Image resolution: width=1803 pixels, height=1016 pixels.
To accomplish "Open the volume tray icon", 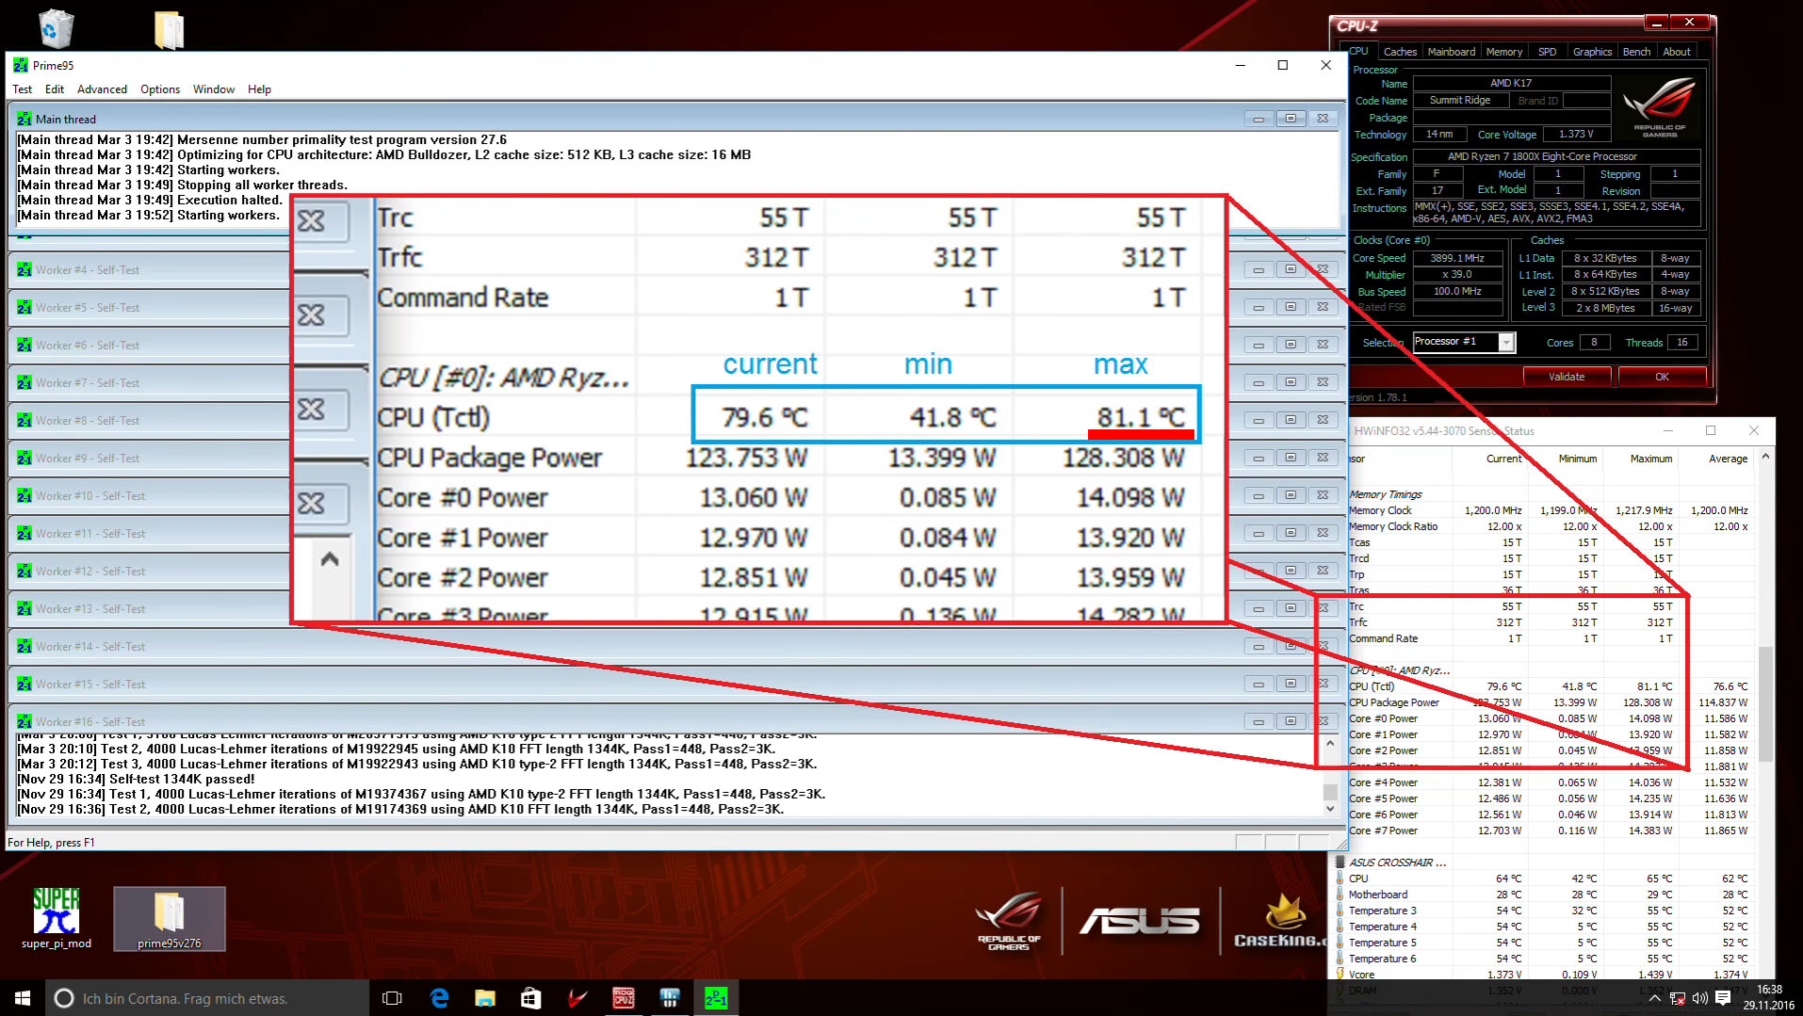I will pos(1699,998).
